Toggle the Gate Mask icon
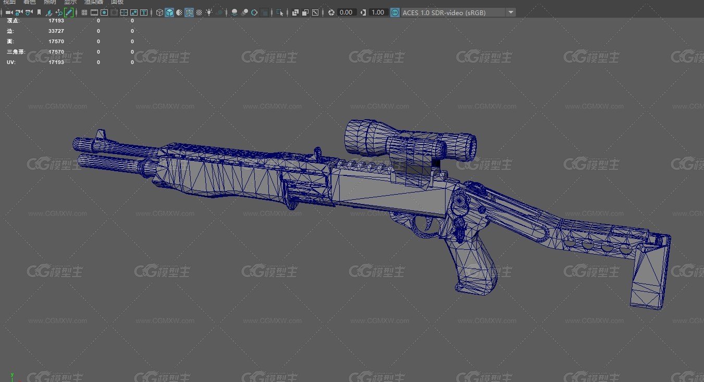The height and width of the screenshot is (382, 704). click(114, 12)
